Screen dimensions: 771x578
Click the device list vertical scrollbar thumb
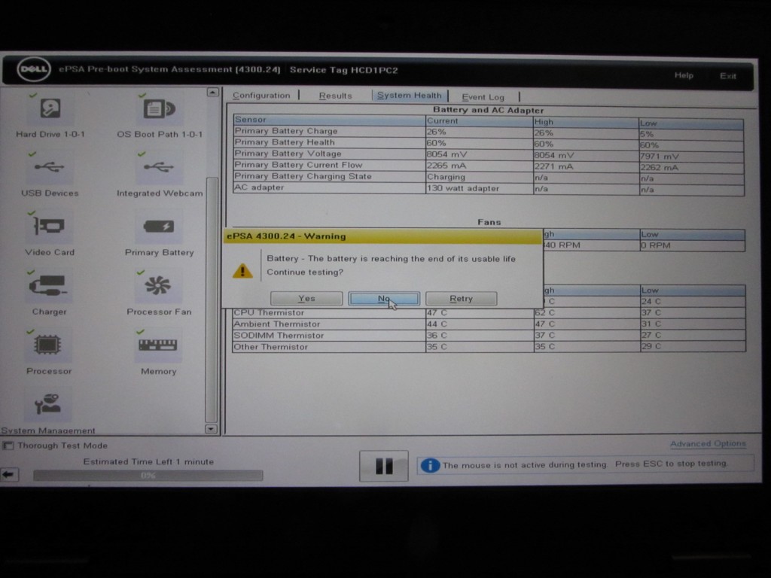point(212,300)
